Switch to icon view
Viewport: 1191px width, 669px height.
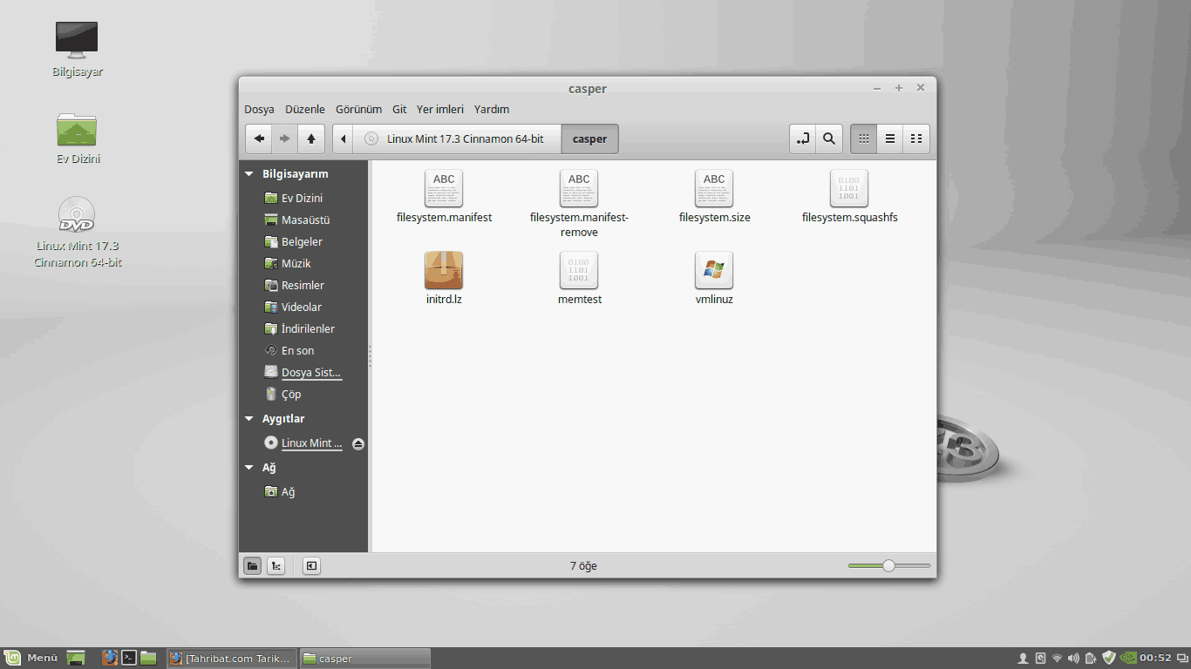pyautogui.click(x=864, y=139)
